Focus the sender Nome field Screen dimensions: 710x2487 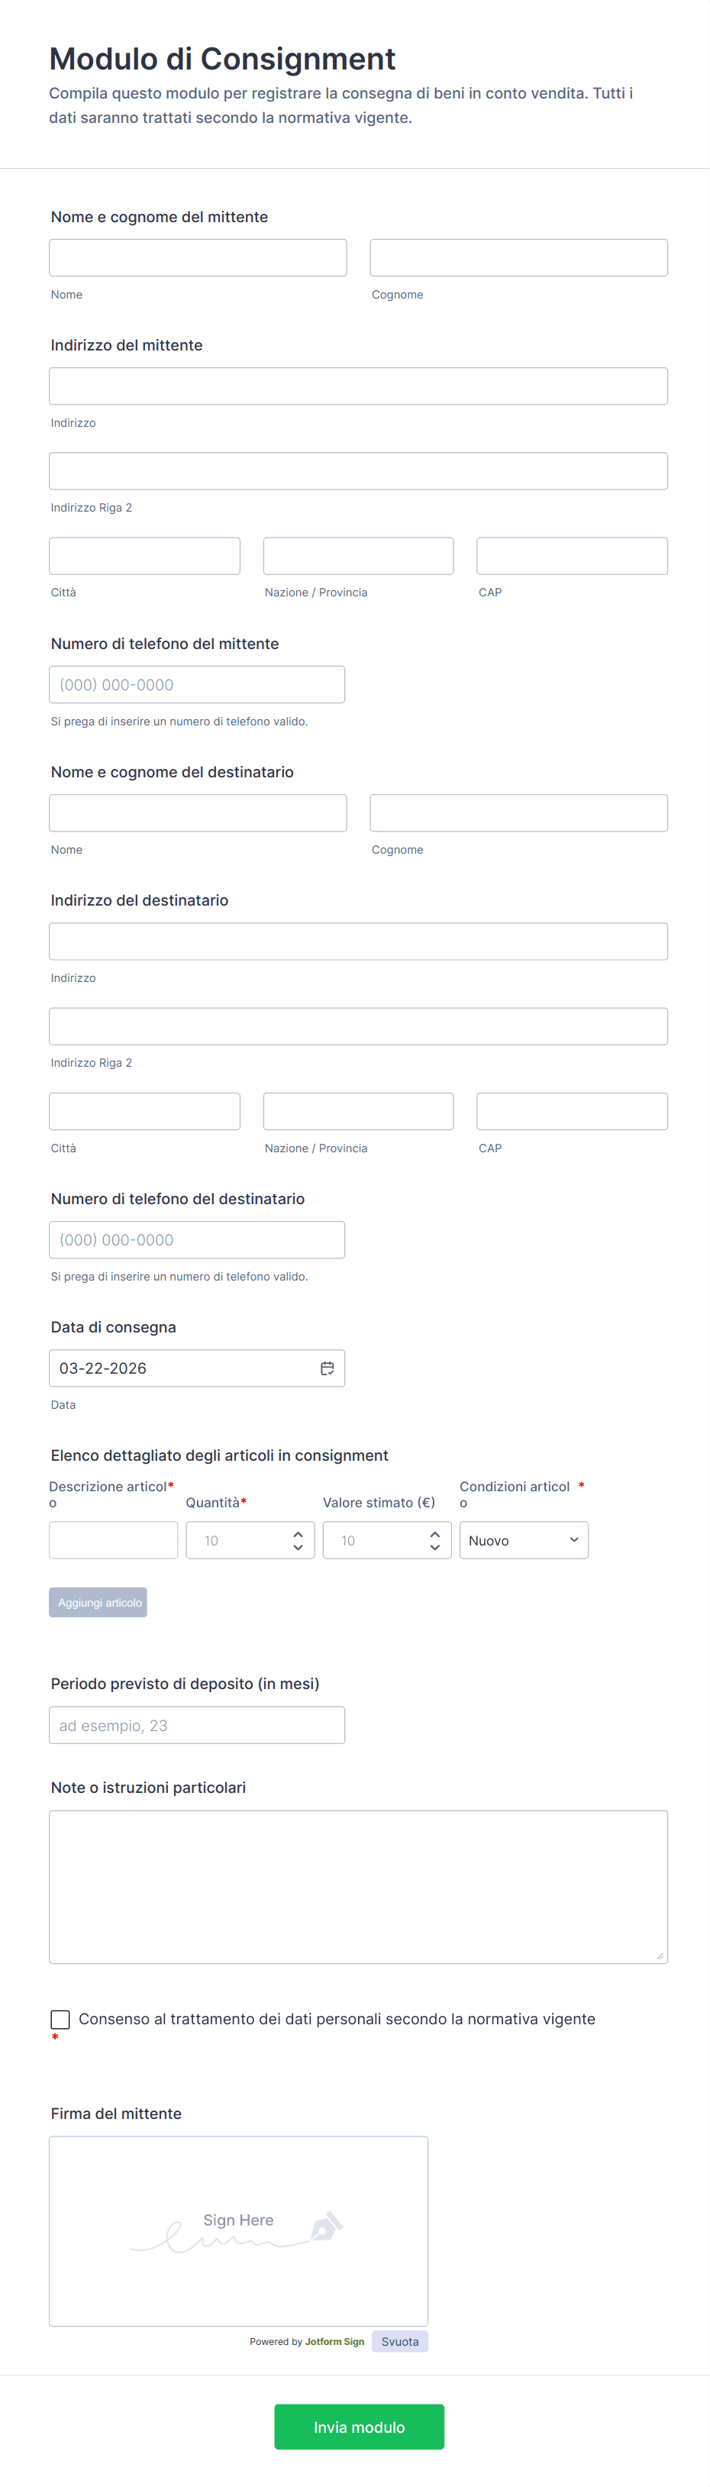[198, 258]
